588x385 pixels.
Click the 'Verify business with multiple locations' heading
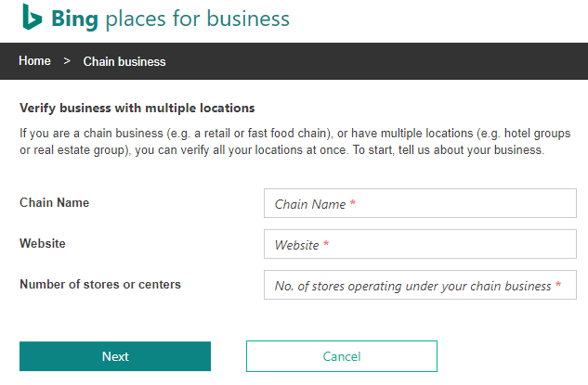pyautogui.click(x=137, y=109)
